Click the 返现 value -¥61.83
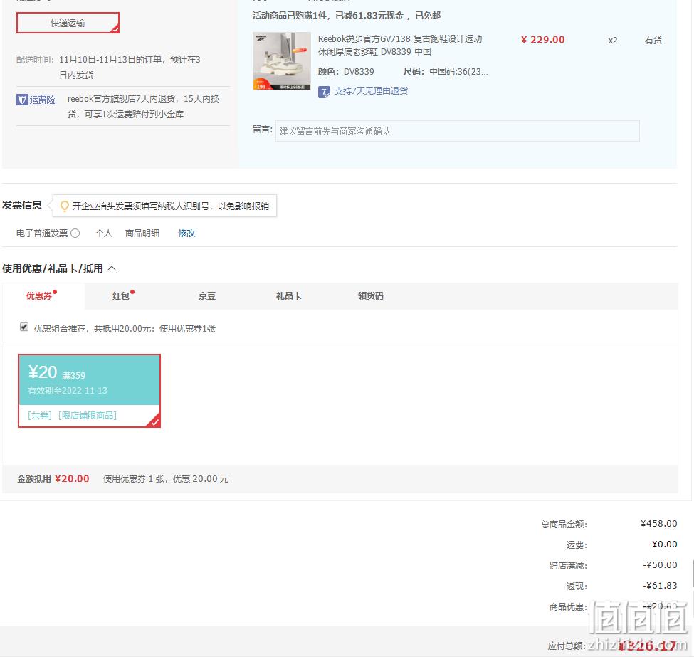 coord(660,585)
